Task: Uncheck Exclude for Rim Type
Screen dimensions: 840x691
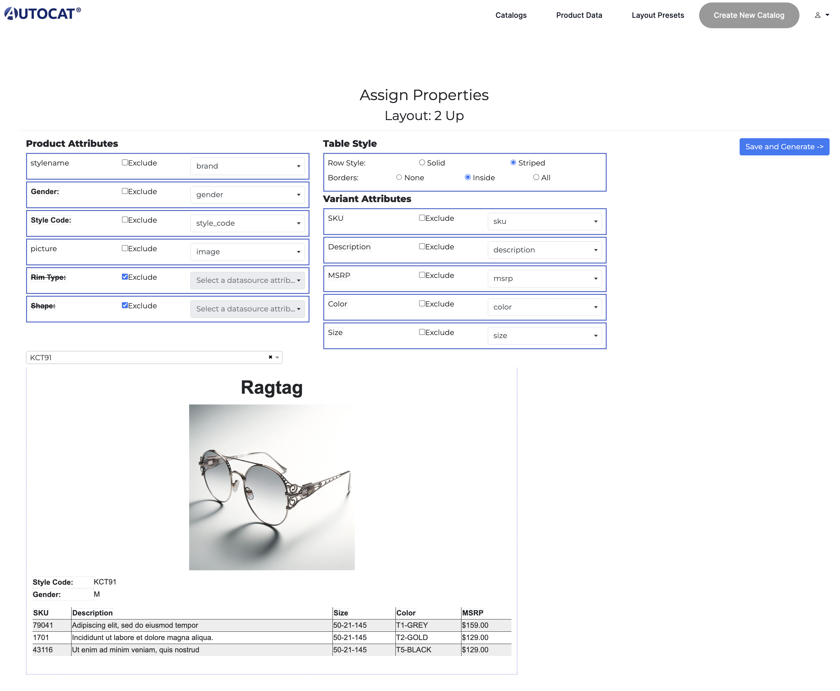Action: (125, 277)
